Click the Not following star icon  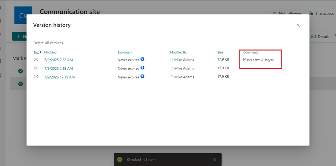(275, 13)
